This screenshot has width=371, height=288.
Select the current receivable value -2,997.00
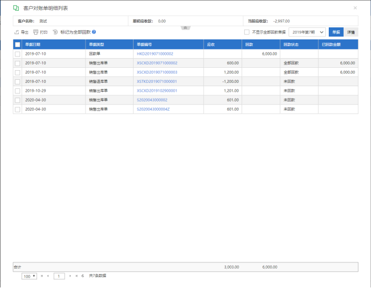point(281,21)
